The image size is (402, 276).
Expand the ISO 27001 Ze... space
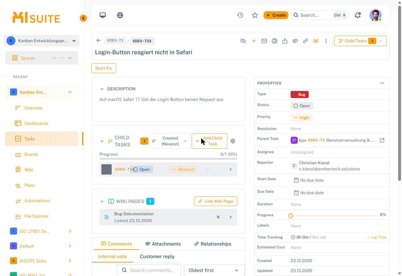(x=70, y=231)
